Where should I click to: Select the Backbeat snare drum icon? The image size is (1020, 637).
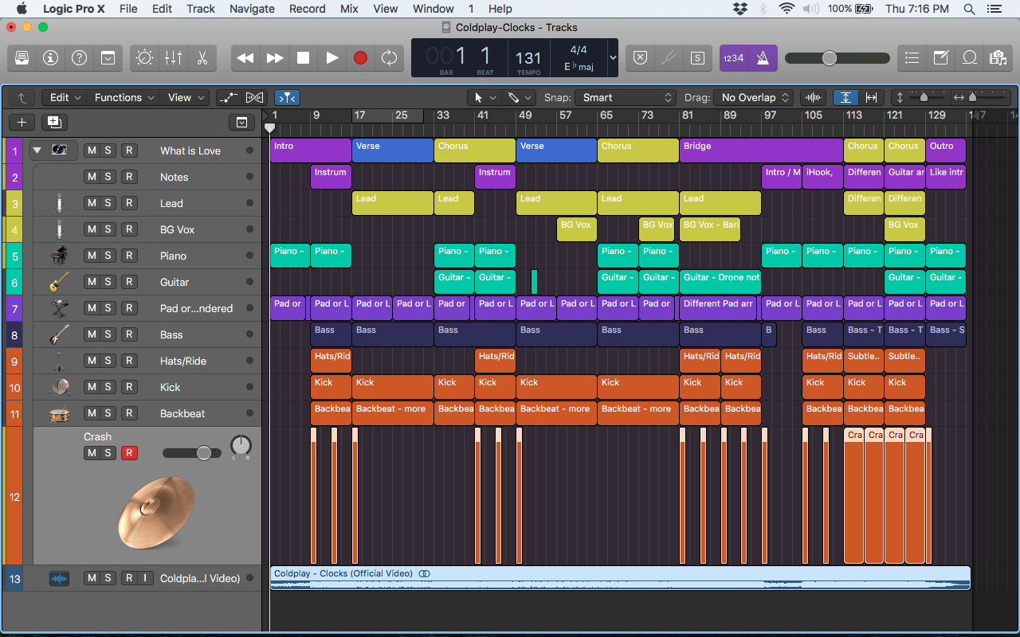pos(59,413)
